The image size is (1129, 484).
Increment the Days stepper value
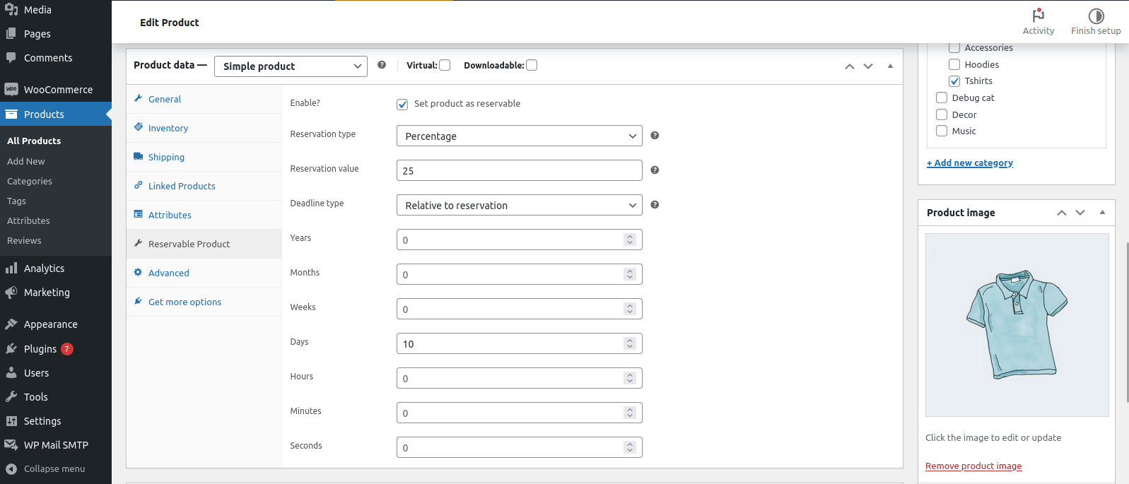[630, 340]
